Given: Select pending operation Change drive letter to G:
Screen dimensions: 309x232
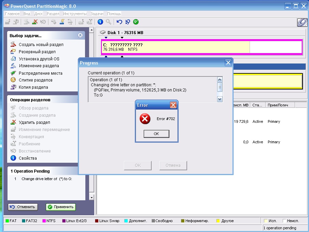Looking at the screenshot, I should tap(47, 179).
